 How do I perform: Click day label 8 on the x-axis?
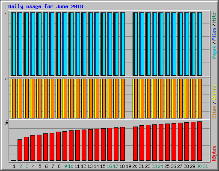click(x=59, y=166)
